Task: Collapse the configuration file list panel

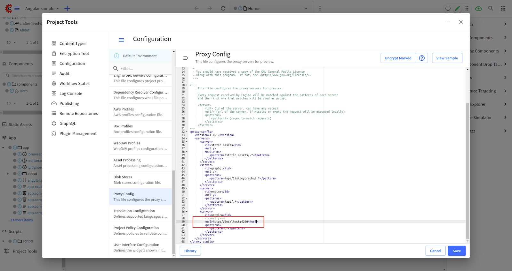Action: click(186, 58)
